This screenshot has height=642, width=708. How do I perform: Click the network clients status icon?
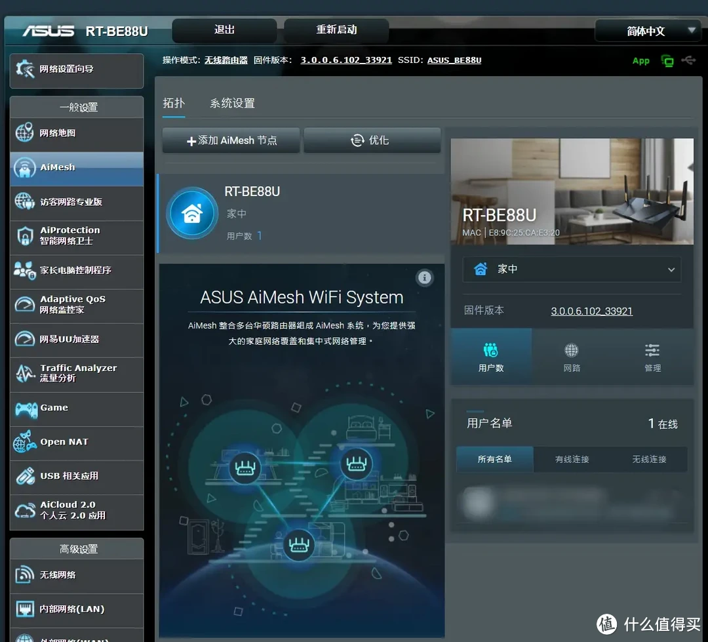[x=667, y=60]
